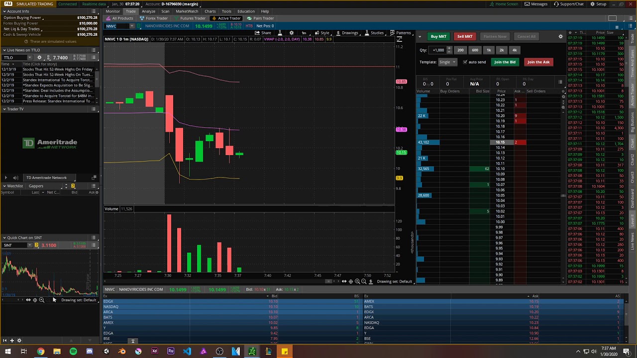This screenshot has width=637, height=358.
Task: Open SINT symbol dropdown in Quick Chart
Action: [x=29, y=245]
